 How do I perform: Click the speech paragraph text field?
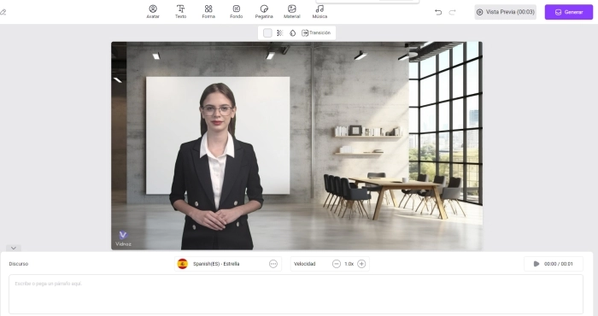(x=296, y=295)
